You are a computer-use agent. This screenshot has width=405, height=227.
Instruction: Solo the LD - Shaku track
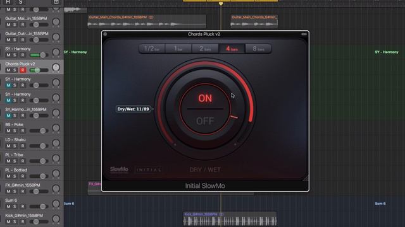tap(15, 146)
